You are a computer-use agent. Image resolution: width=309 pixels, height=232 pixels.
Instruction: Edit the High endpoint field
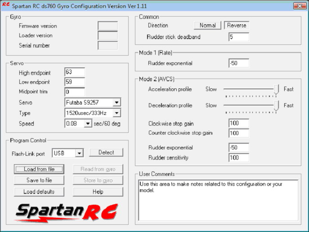coord(75,72)
